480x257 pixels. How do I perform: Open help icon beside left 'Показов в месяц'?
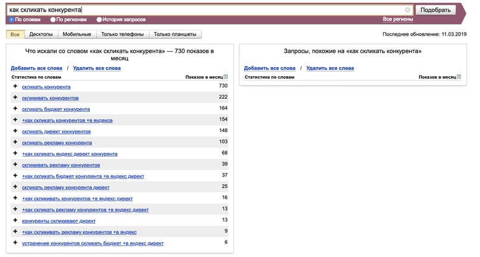[225, 77]
